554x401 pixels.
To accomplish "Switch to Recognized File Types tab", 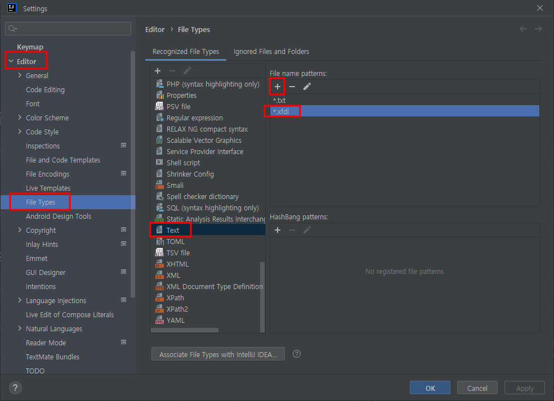I will [186, 52].
